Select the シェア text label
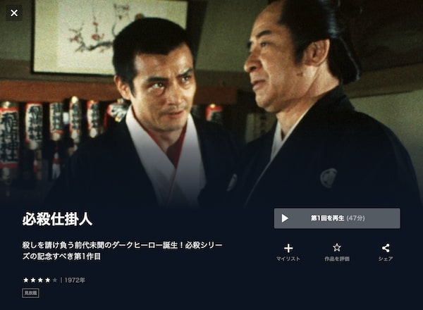The width and height of the screenshot is (423, 310). pos(386,259)
